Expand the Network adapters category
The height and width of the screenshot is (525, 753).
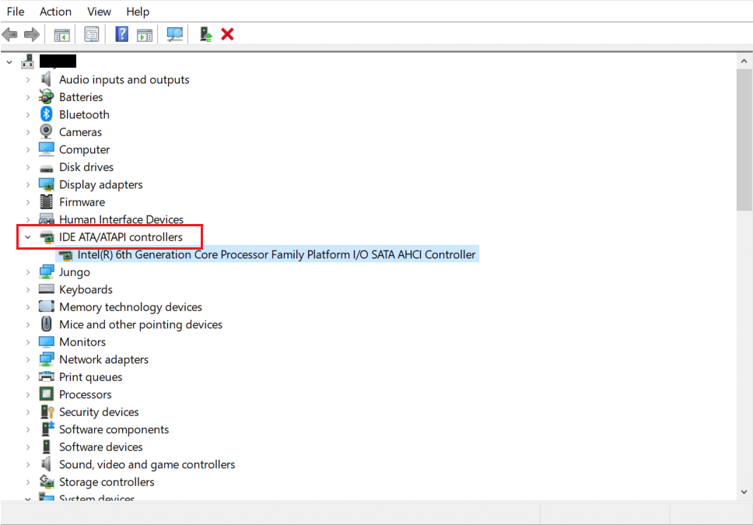click(28, 359)
